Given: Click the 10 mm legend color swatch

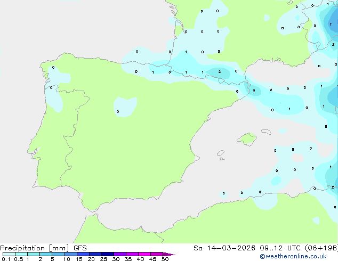Looking at the screenshot, I should tap(71, 254).
